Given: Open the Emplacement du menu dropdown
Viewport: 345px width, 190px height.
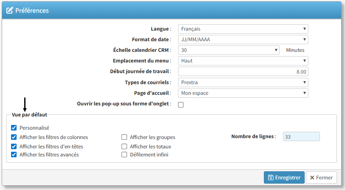Looking at the screenshot, I should (x=243, y=61).
